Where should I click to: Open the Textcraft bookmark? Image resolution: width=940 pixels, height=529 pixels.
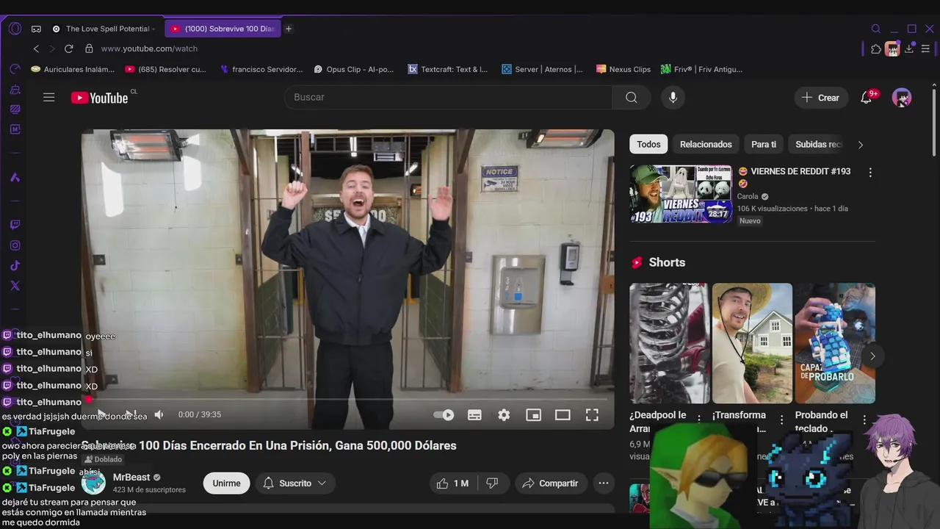point(448,69)
